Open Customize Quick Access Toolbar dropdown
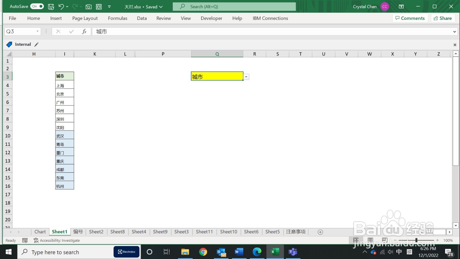460x259 pixels. [109, 7]
